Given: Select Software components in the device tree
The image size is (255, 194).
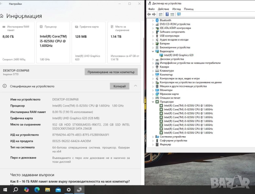Looking at the screenshot, I should coord(172,32).
